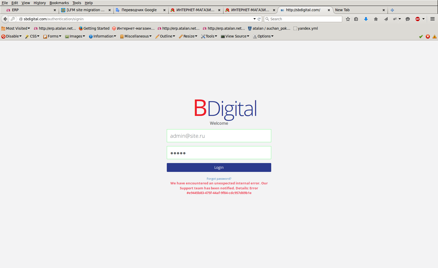Image resolution: width=438 pixels, height=268 pixels.
Task: Bookmark this page with the star icon
Action: point(348,19)
